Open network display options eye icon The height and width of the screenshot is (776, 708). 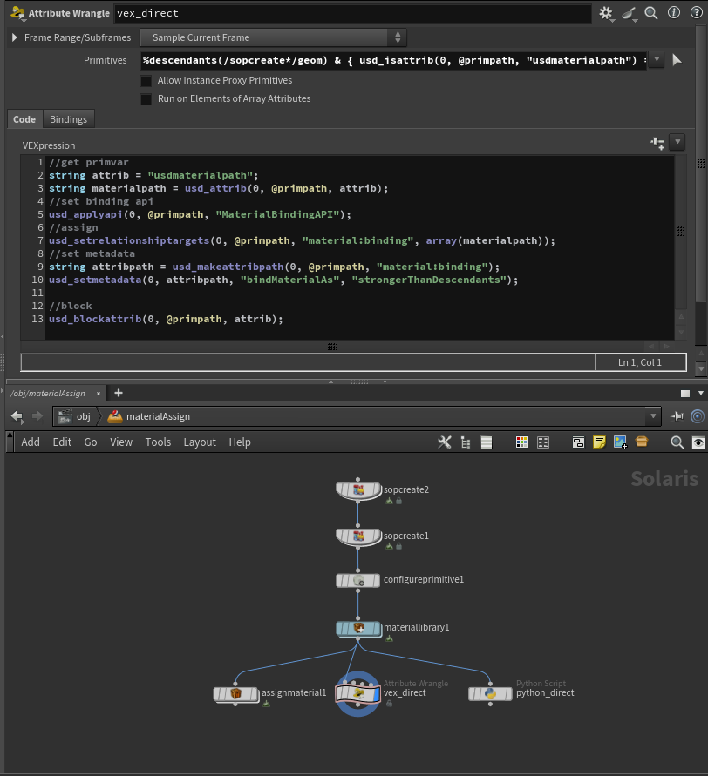coord(698,442)
